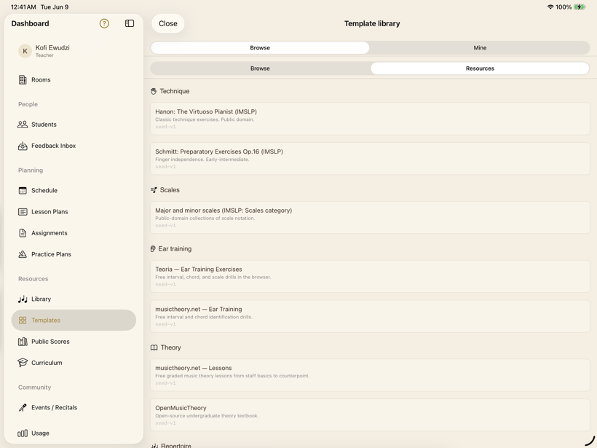The image size is (597, 448).
Task: Open the Hanon: The Virtuoso Pianist resource
Action: (370, 119)
